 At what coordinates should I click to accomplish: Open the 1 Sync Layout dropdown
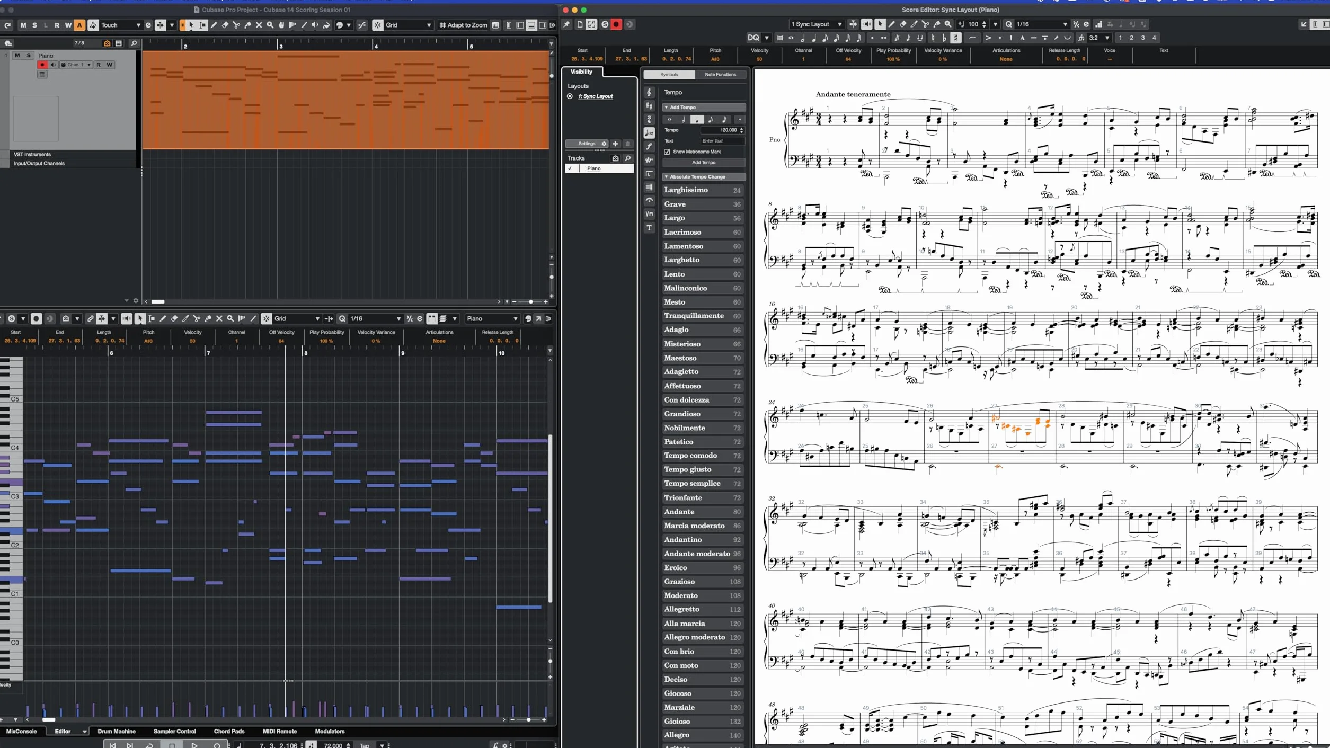tap(817, 24)
